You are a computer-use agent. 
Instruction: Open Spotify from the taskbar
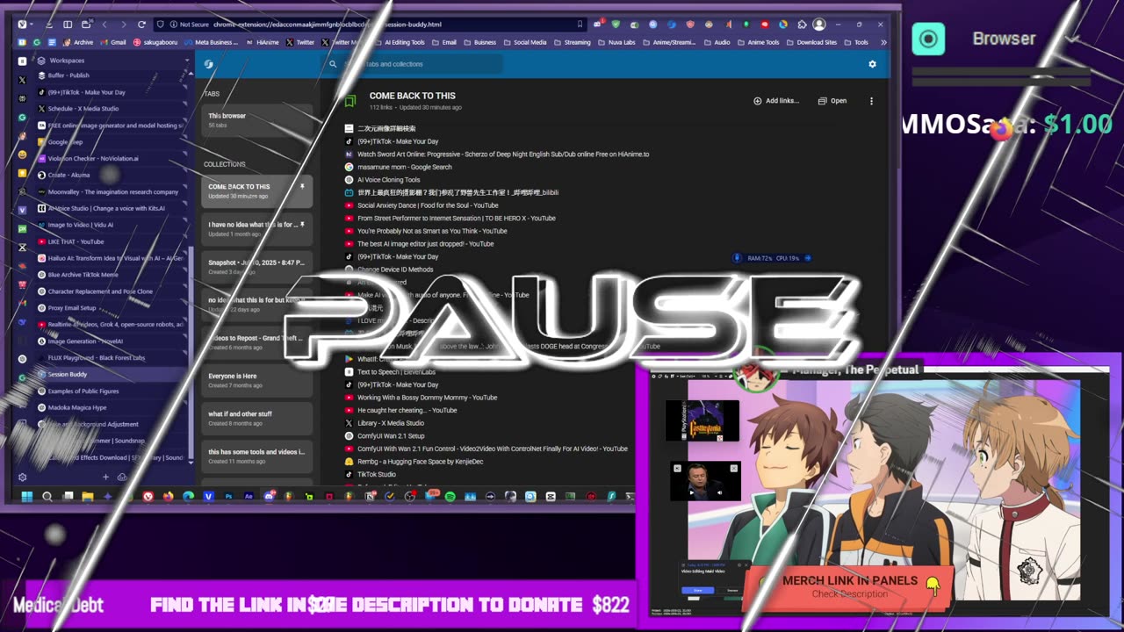pyautogui.click(x=450, y=497)
